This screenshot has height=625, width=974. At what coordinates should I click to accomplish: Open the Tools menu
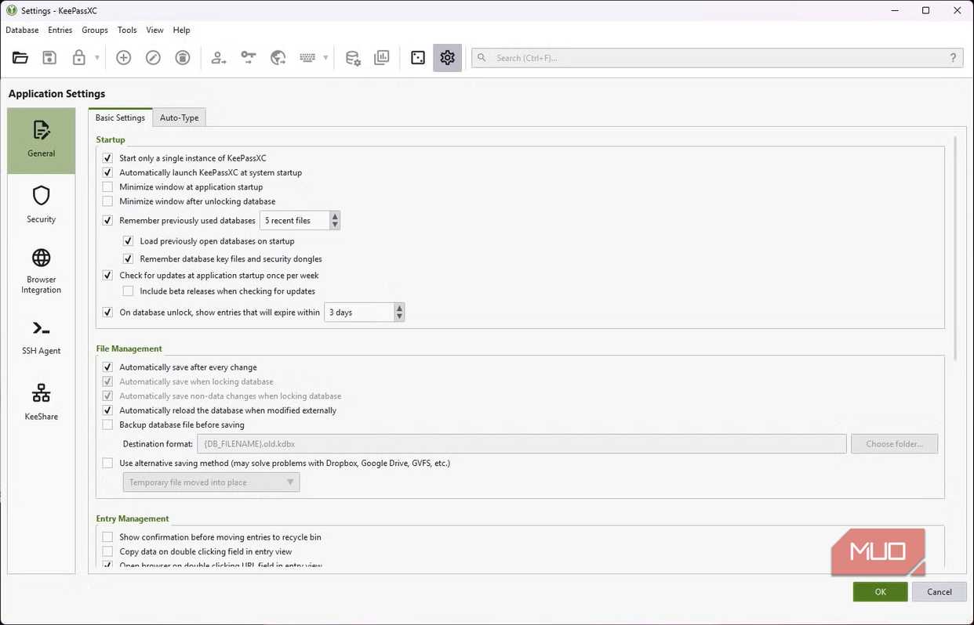tap(127, 30)
